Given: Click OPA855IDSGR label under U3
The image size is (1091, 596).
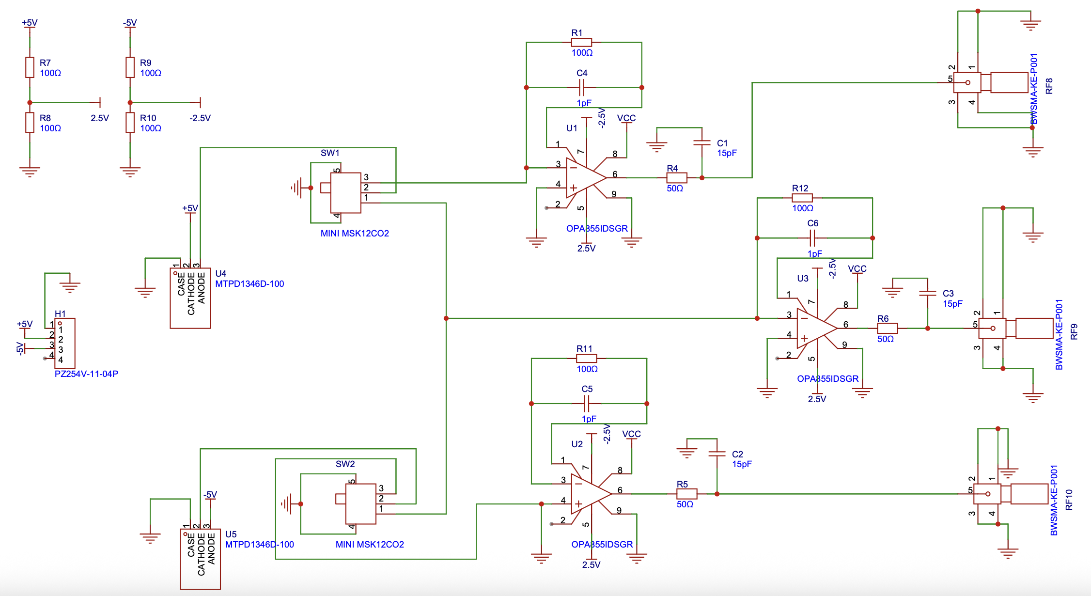Looking at the screenshot, I should click(x=827, y=378).
